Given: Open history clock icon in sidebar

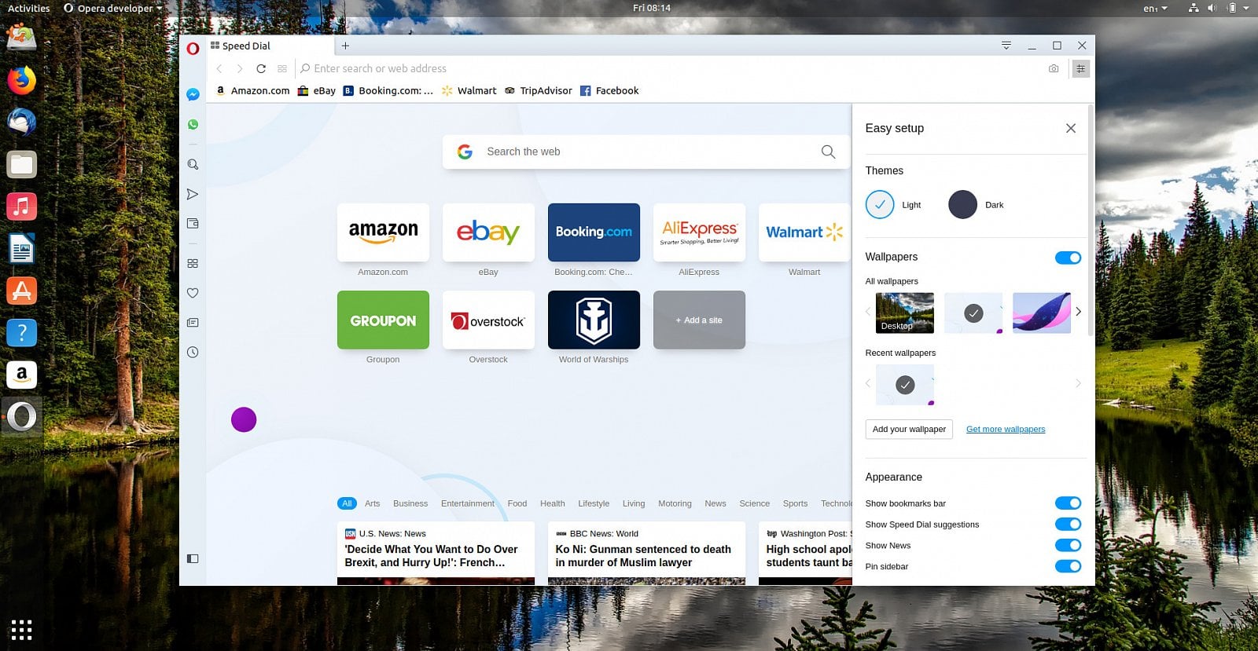Looking at the screenshot, I should pos(193,353).
